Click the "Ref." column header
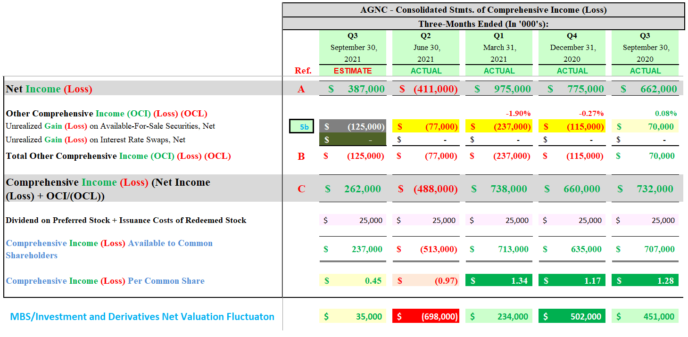Image resolution: width=688 pixels, height=337 pixels. coord(303,71)
